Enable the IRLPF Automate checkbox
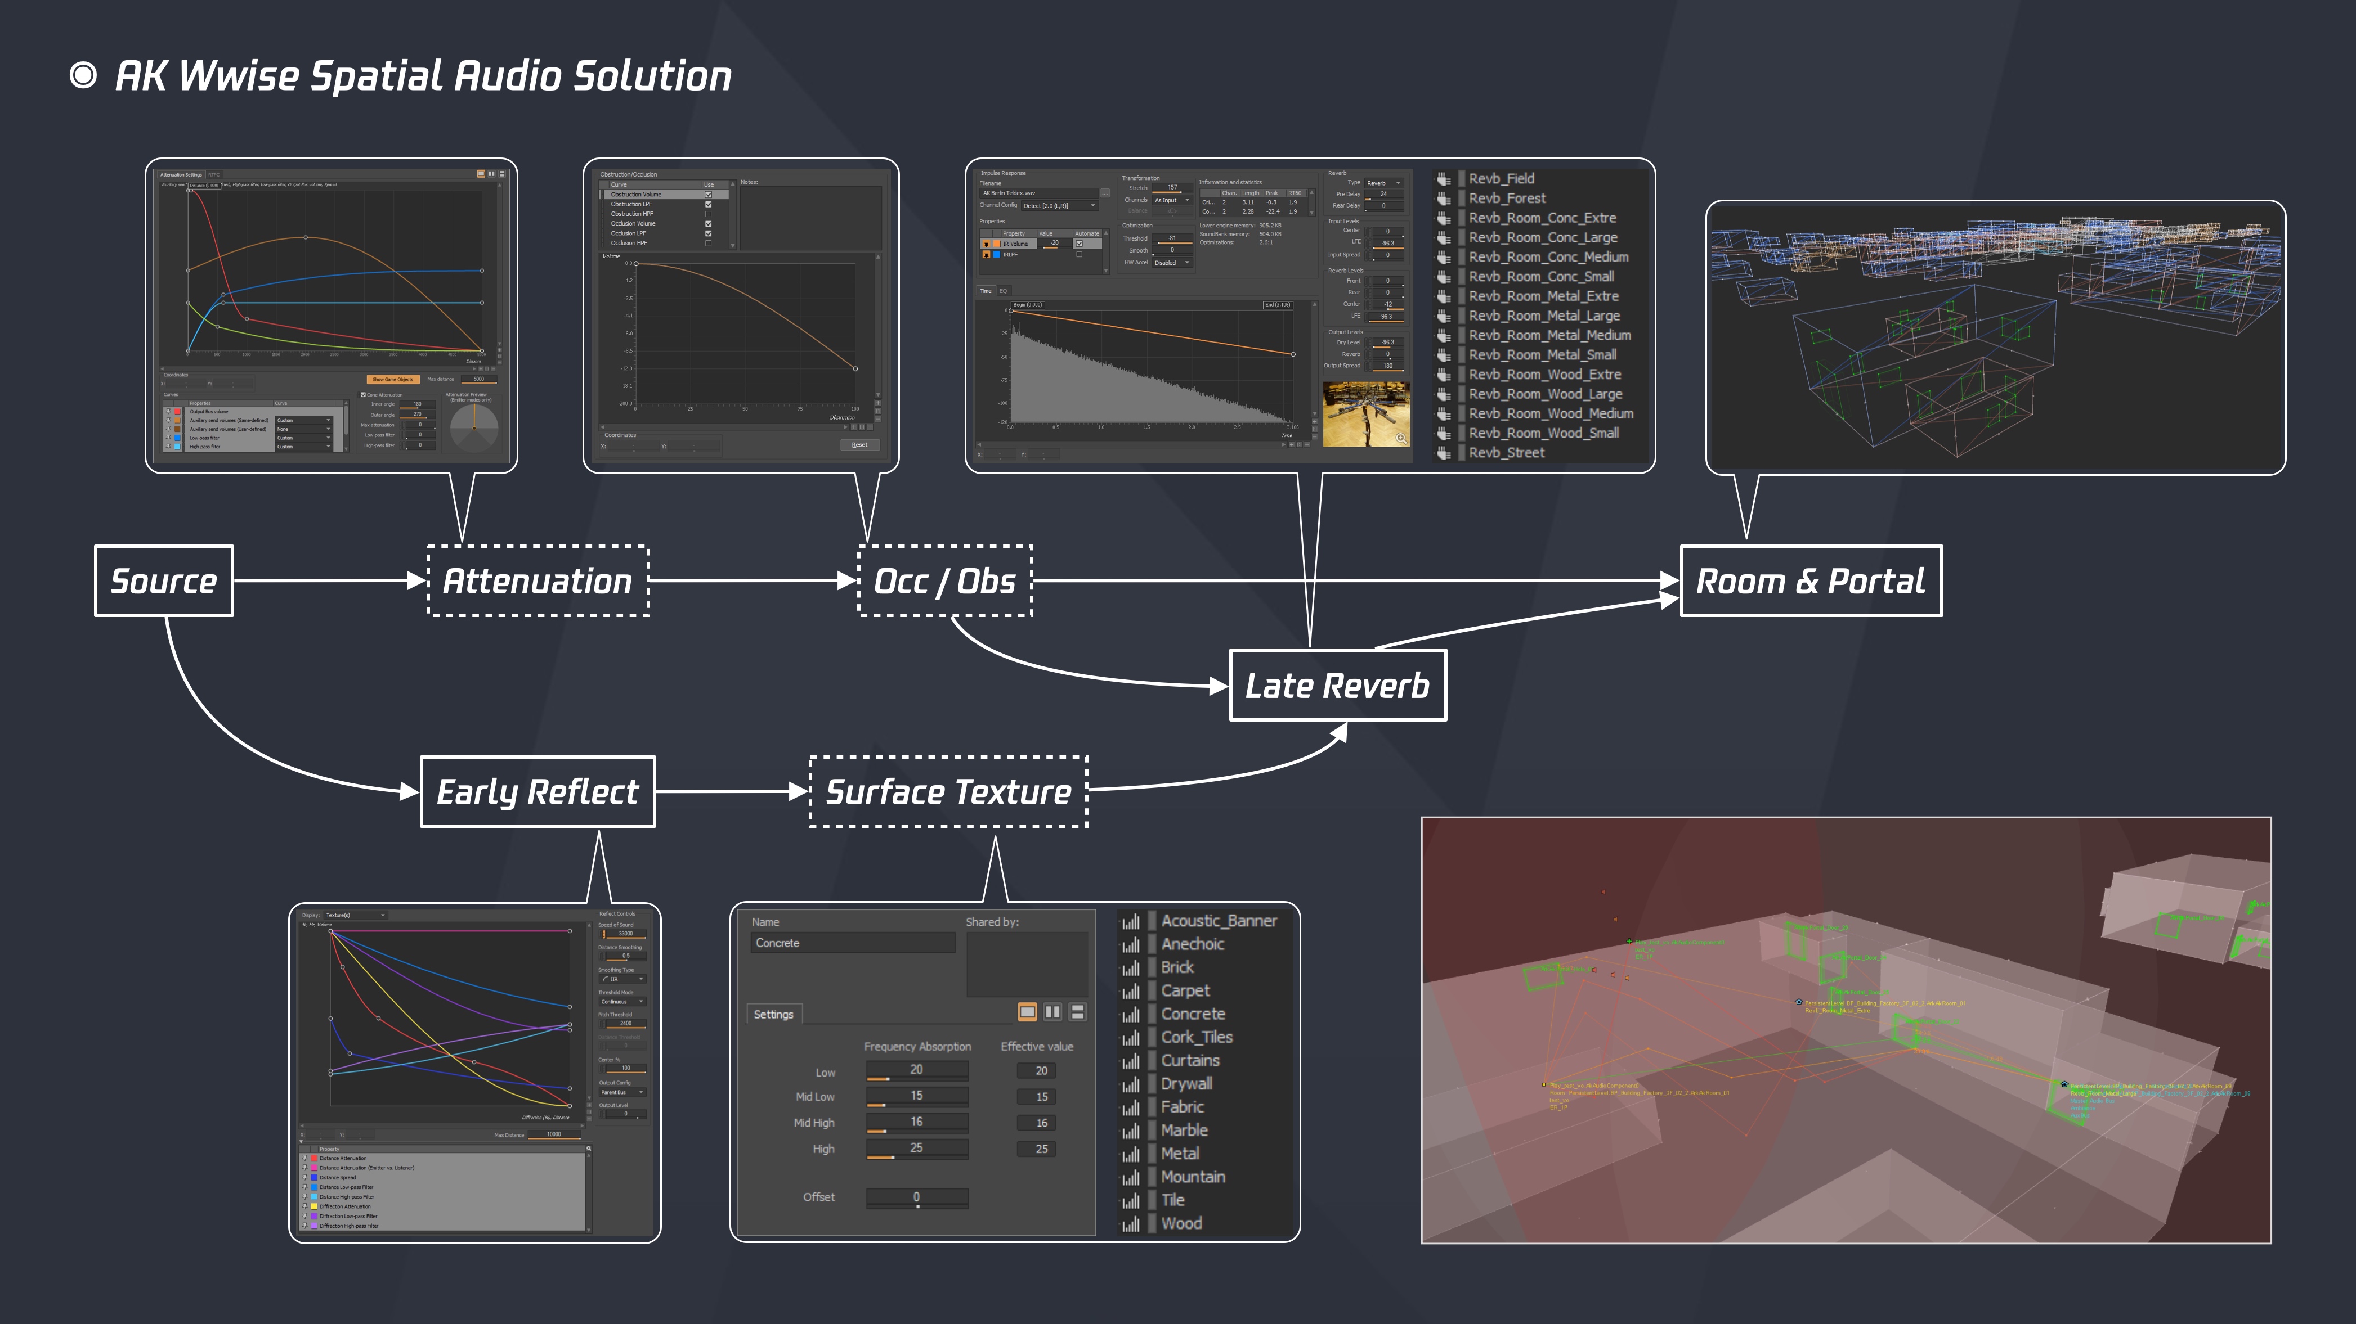 click(1080, 254)
